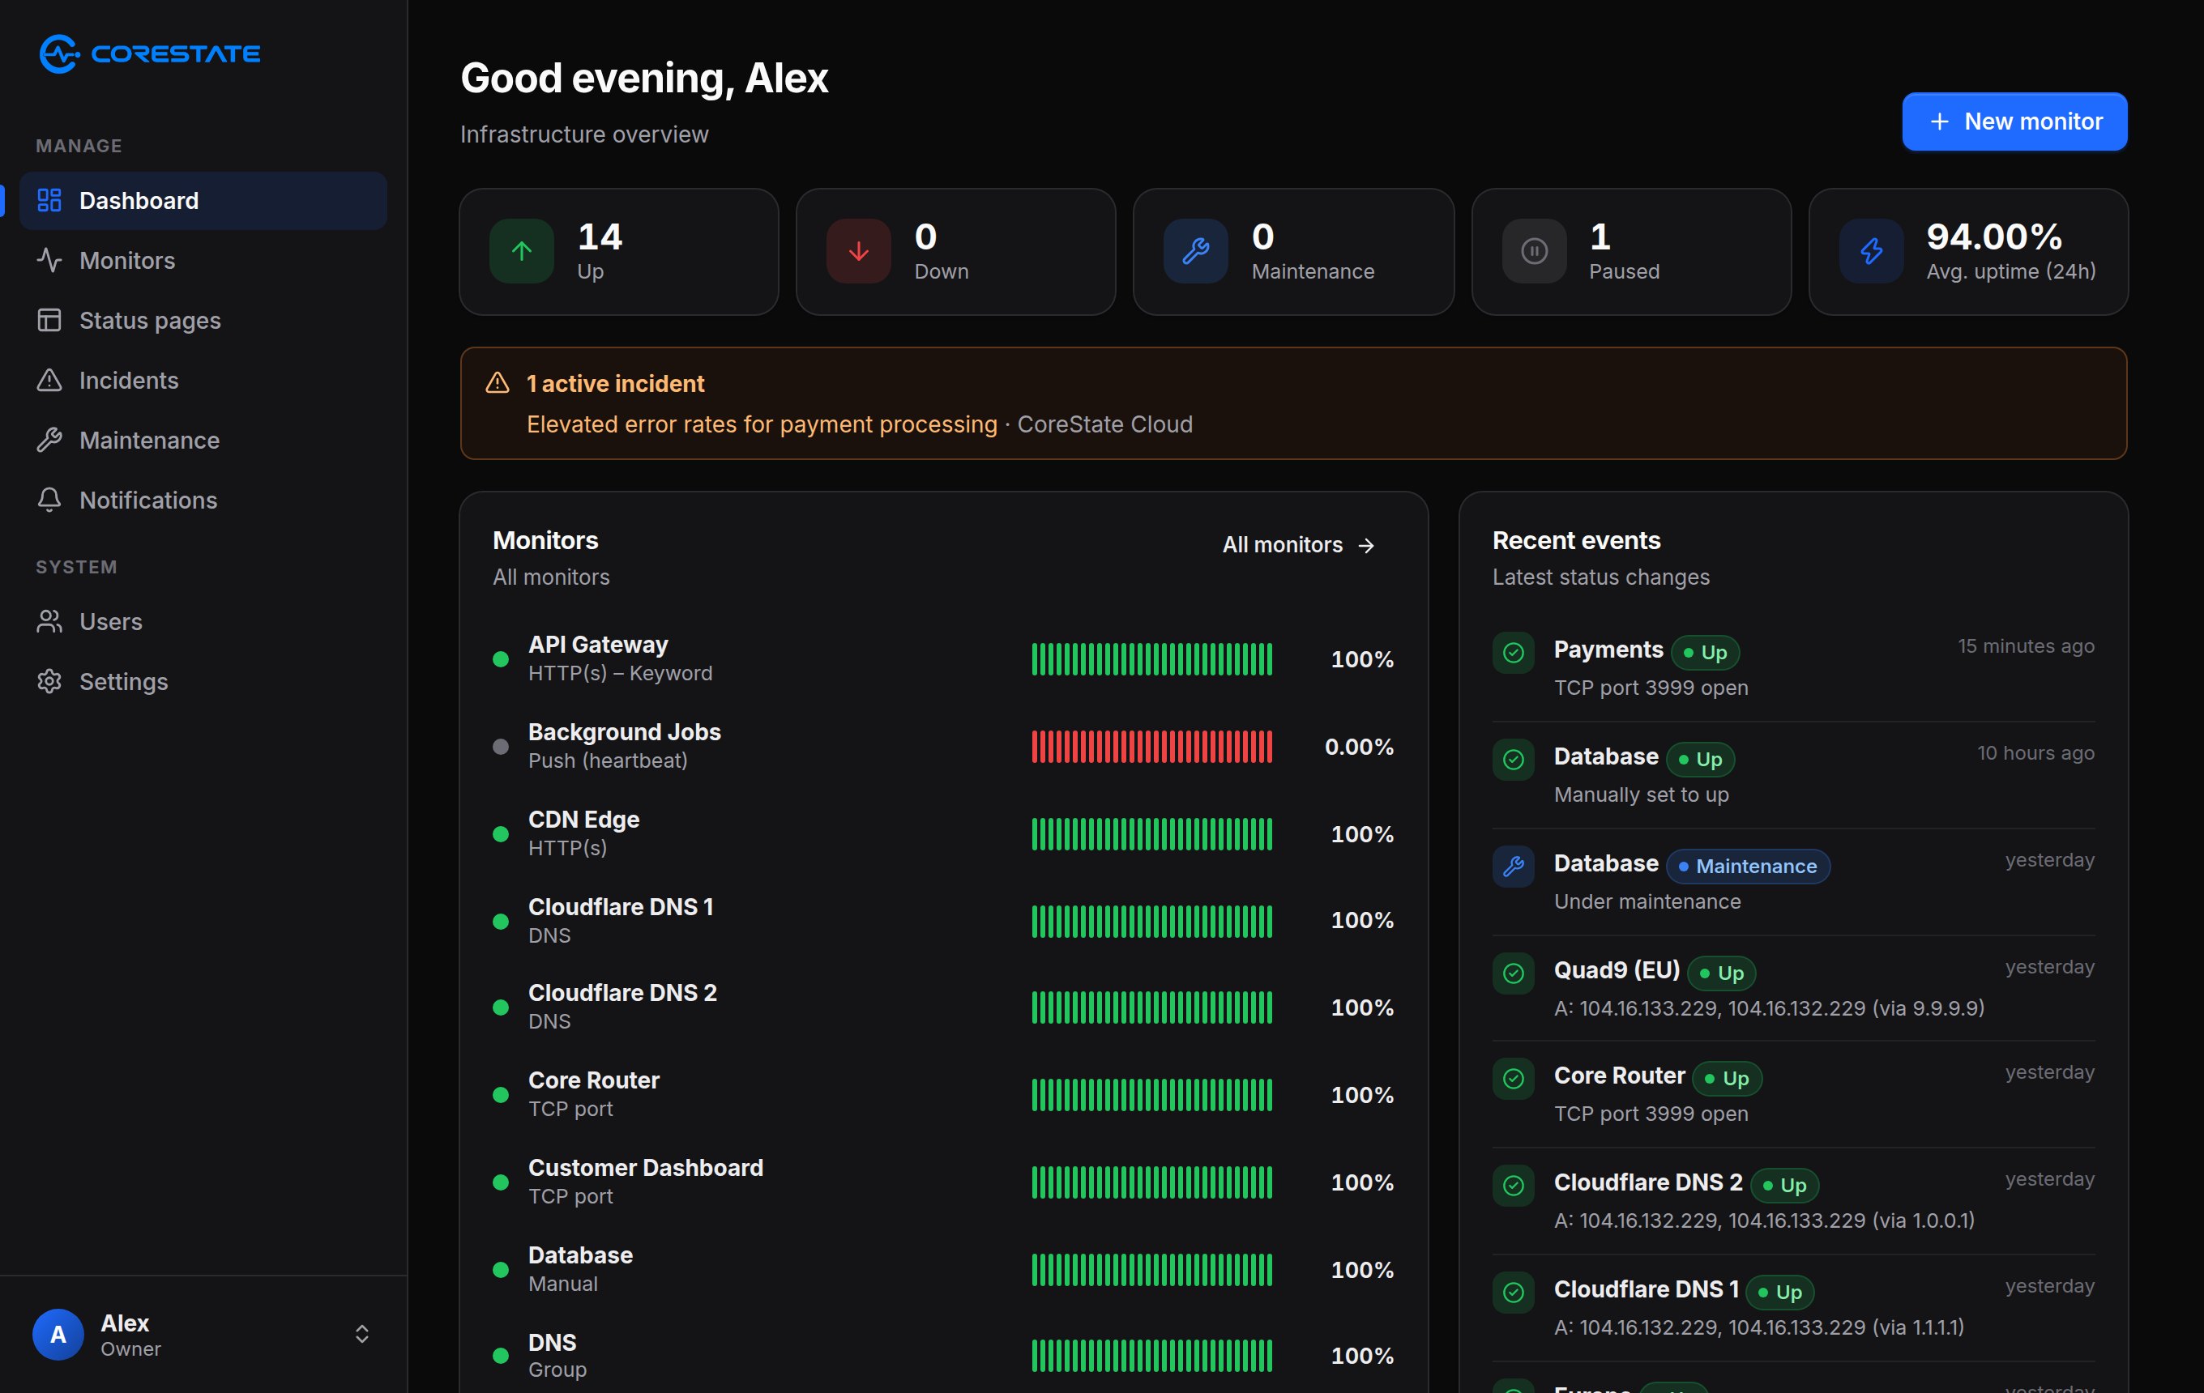Open the Monitors menu item
Viewport: 2204px width, 1393px height.
tap(203, 261)
